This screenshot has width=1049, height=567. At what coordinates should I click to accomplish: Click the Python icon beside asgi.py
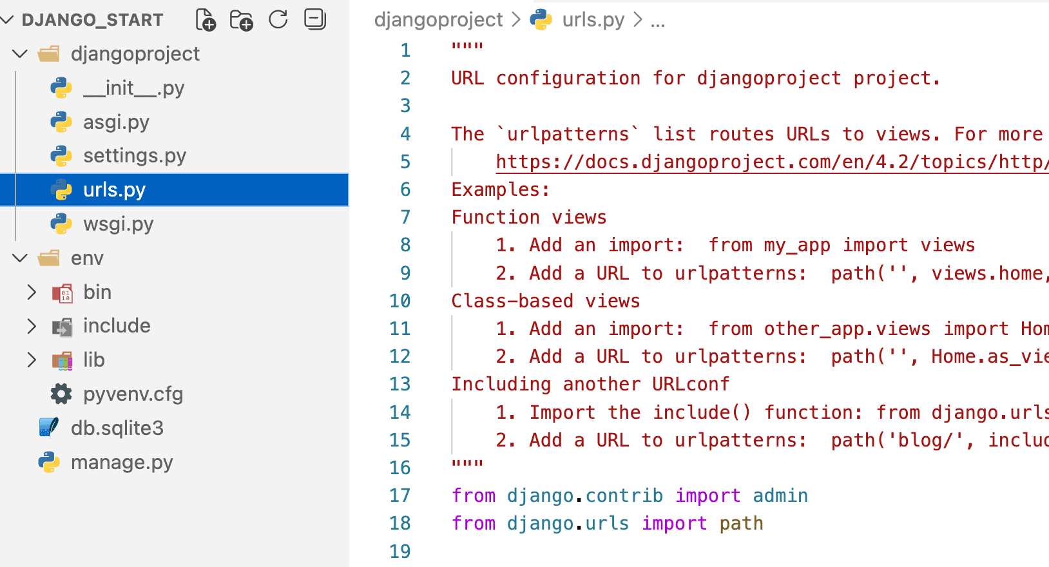click(61, 122)
